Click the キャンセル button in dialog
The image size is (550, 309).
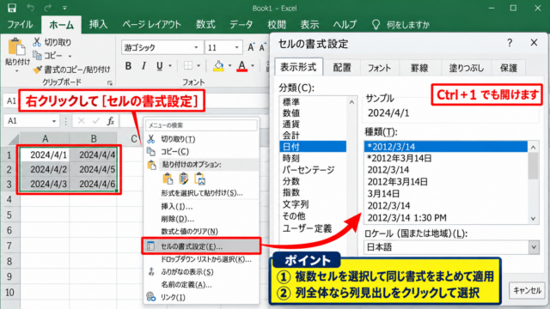(527, 290)
